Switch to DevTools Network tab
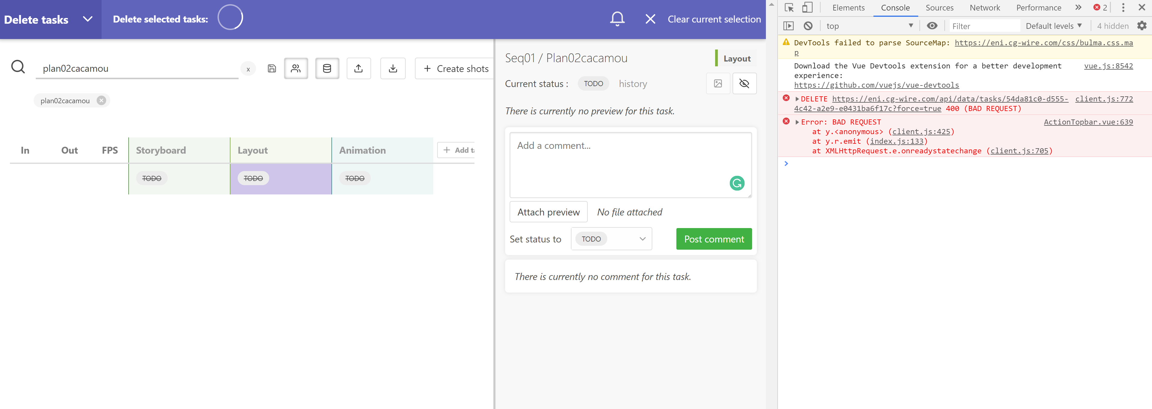Image resolution: width=1152 pixels, height=409 pixels. (x=985, y=8)
